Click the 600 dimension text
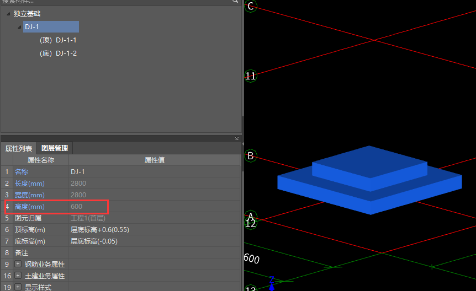 pos(252,258)
